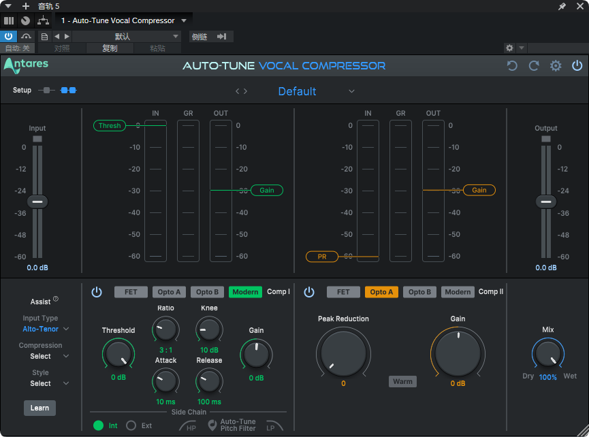Viewport: 589px width, 437px height.
Task: Open host settings gear icon
Action: [509, 48]
